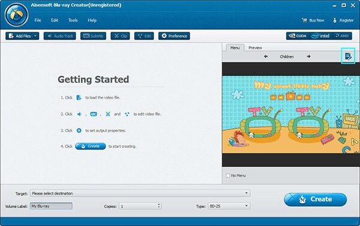Click the edit effects icon in step 2
The width and height of the screenshot is (360, 226).
[127, 114]
